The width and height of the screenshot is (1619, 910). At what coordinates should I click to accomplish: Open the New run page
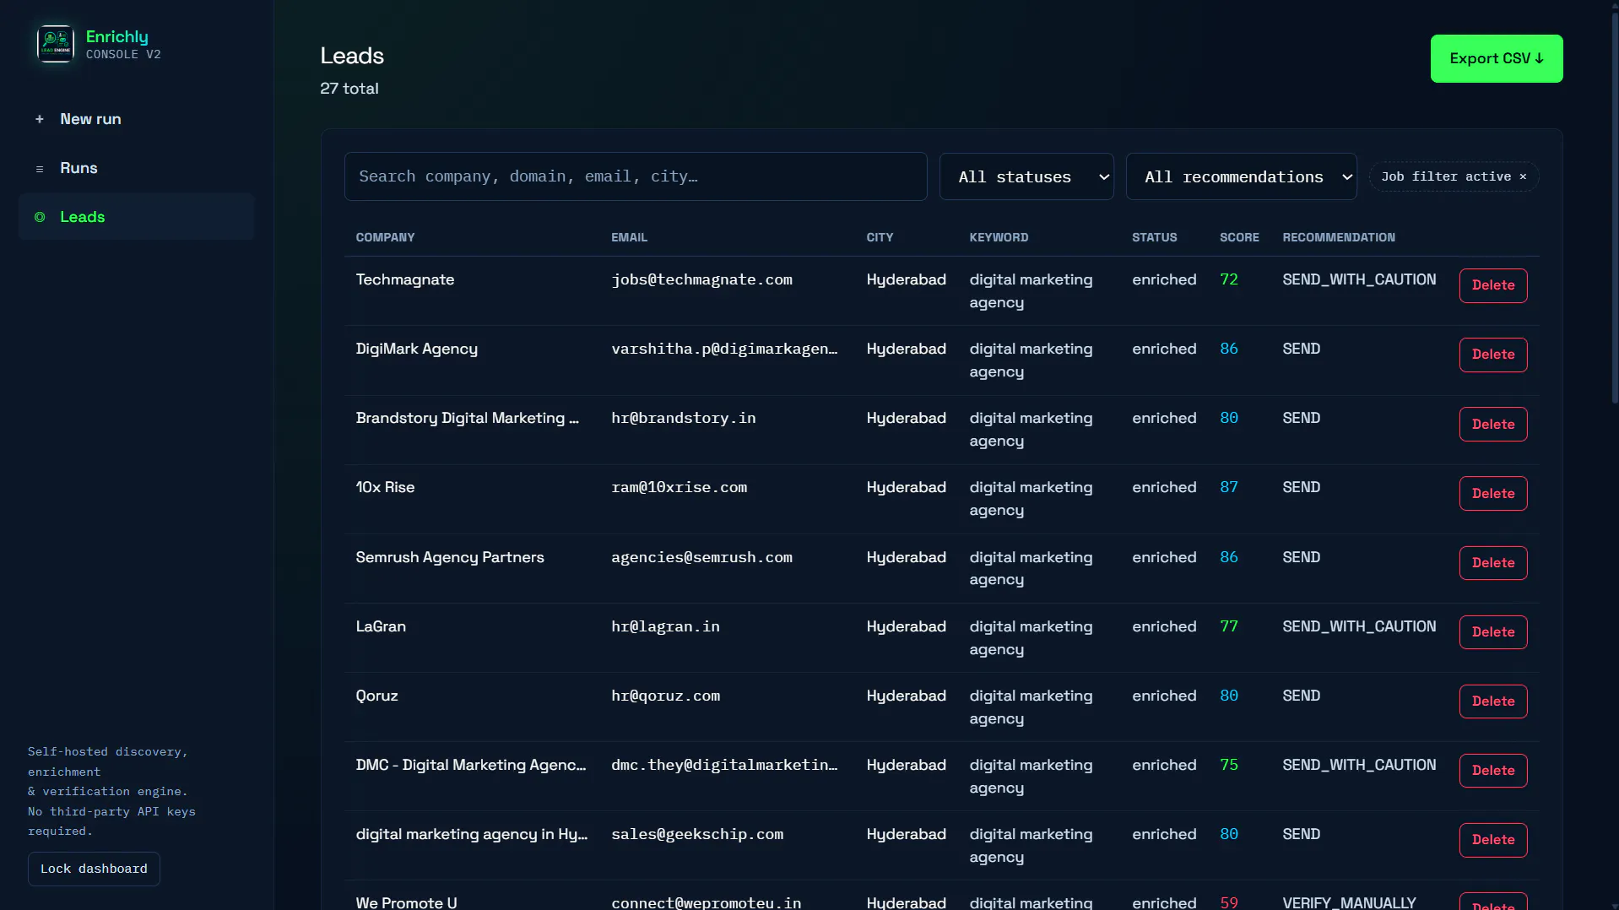click(136, 119)
